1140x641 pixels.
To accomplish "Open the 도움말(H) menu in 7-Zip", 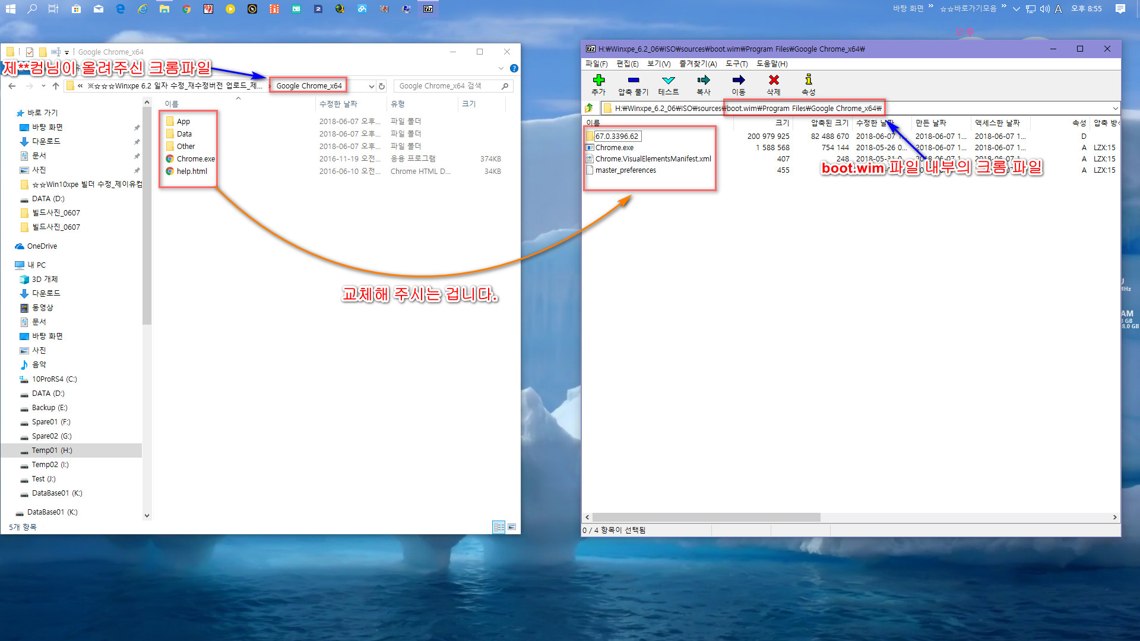I will tap(772, 64).
